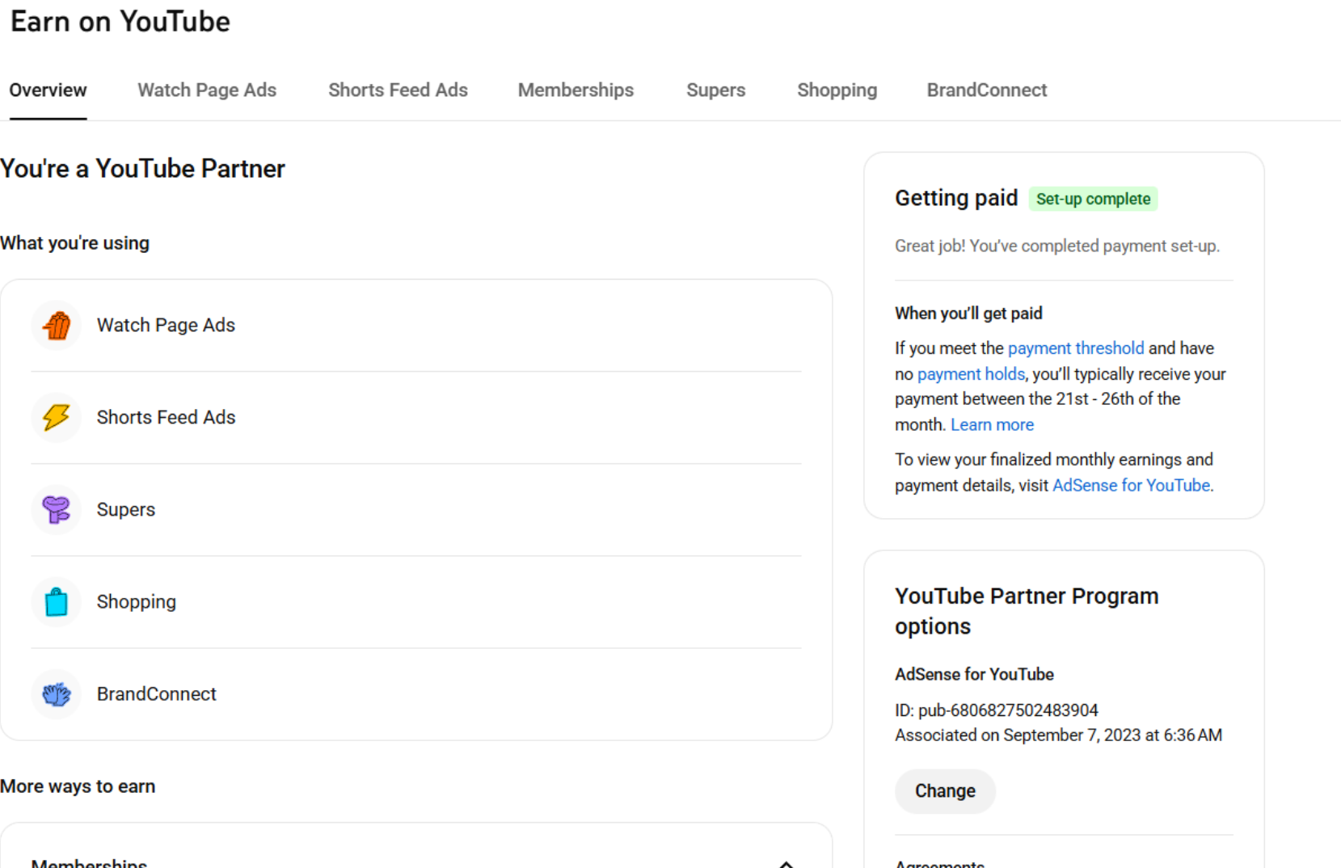Click the Change AdSense button
1341x868 pixels.
[945, 791]
